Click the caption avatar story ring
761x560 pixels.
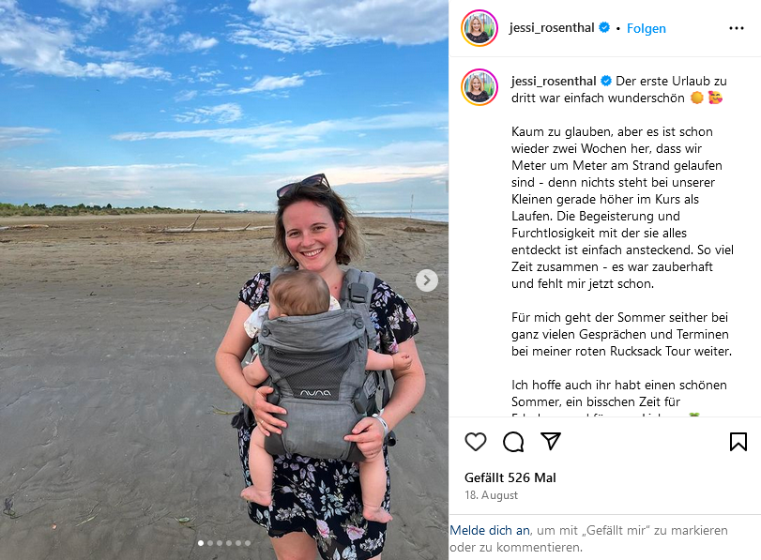pos(479,87)
